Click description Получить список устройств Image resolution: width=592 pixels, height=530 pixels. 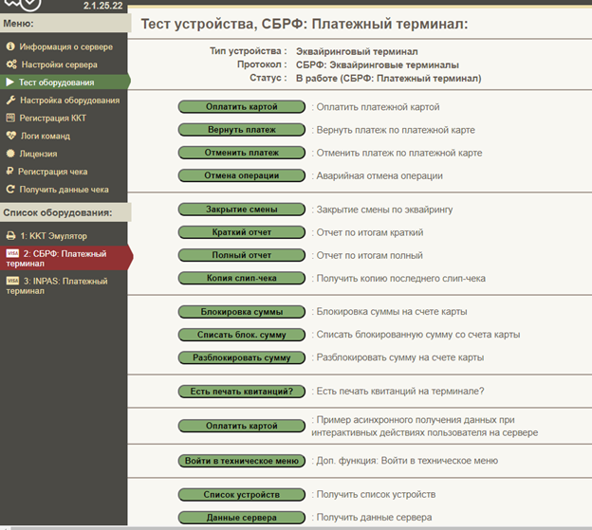(x=376, y=495)
